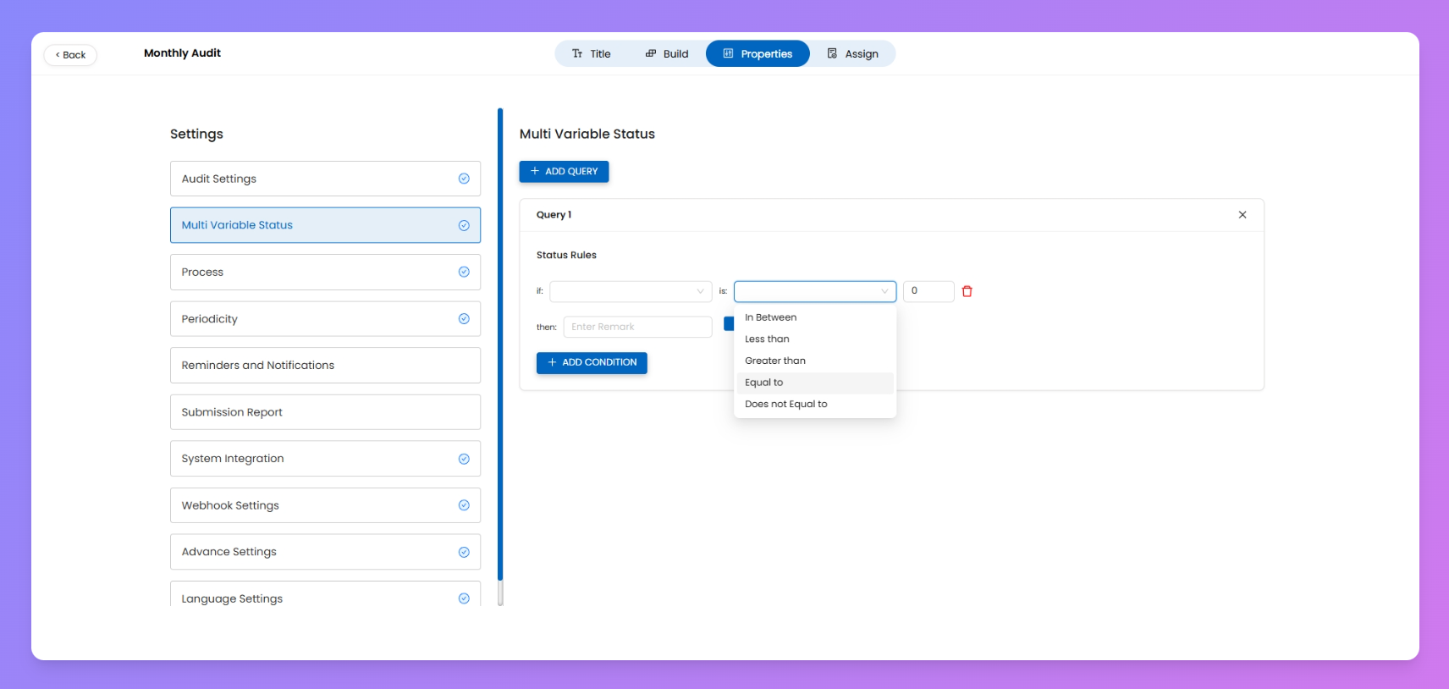The image size is (1449, 689).
Task: Open Periodicity settings section
Action: [325, 319]
